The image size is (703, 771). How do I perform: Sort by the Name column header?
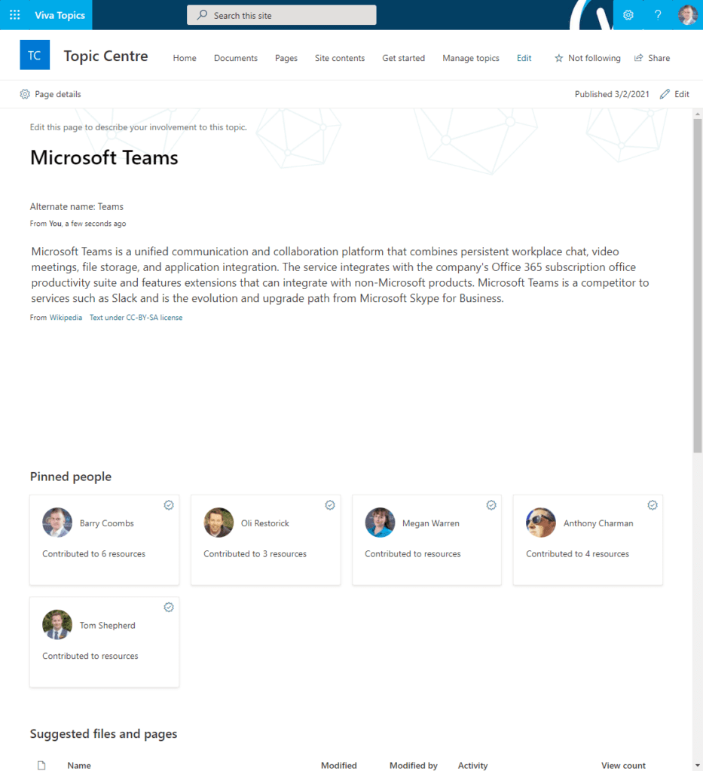pos(79,766)
